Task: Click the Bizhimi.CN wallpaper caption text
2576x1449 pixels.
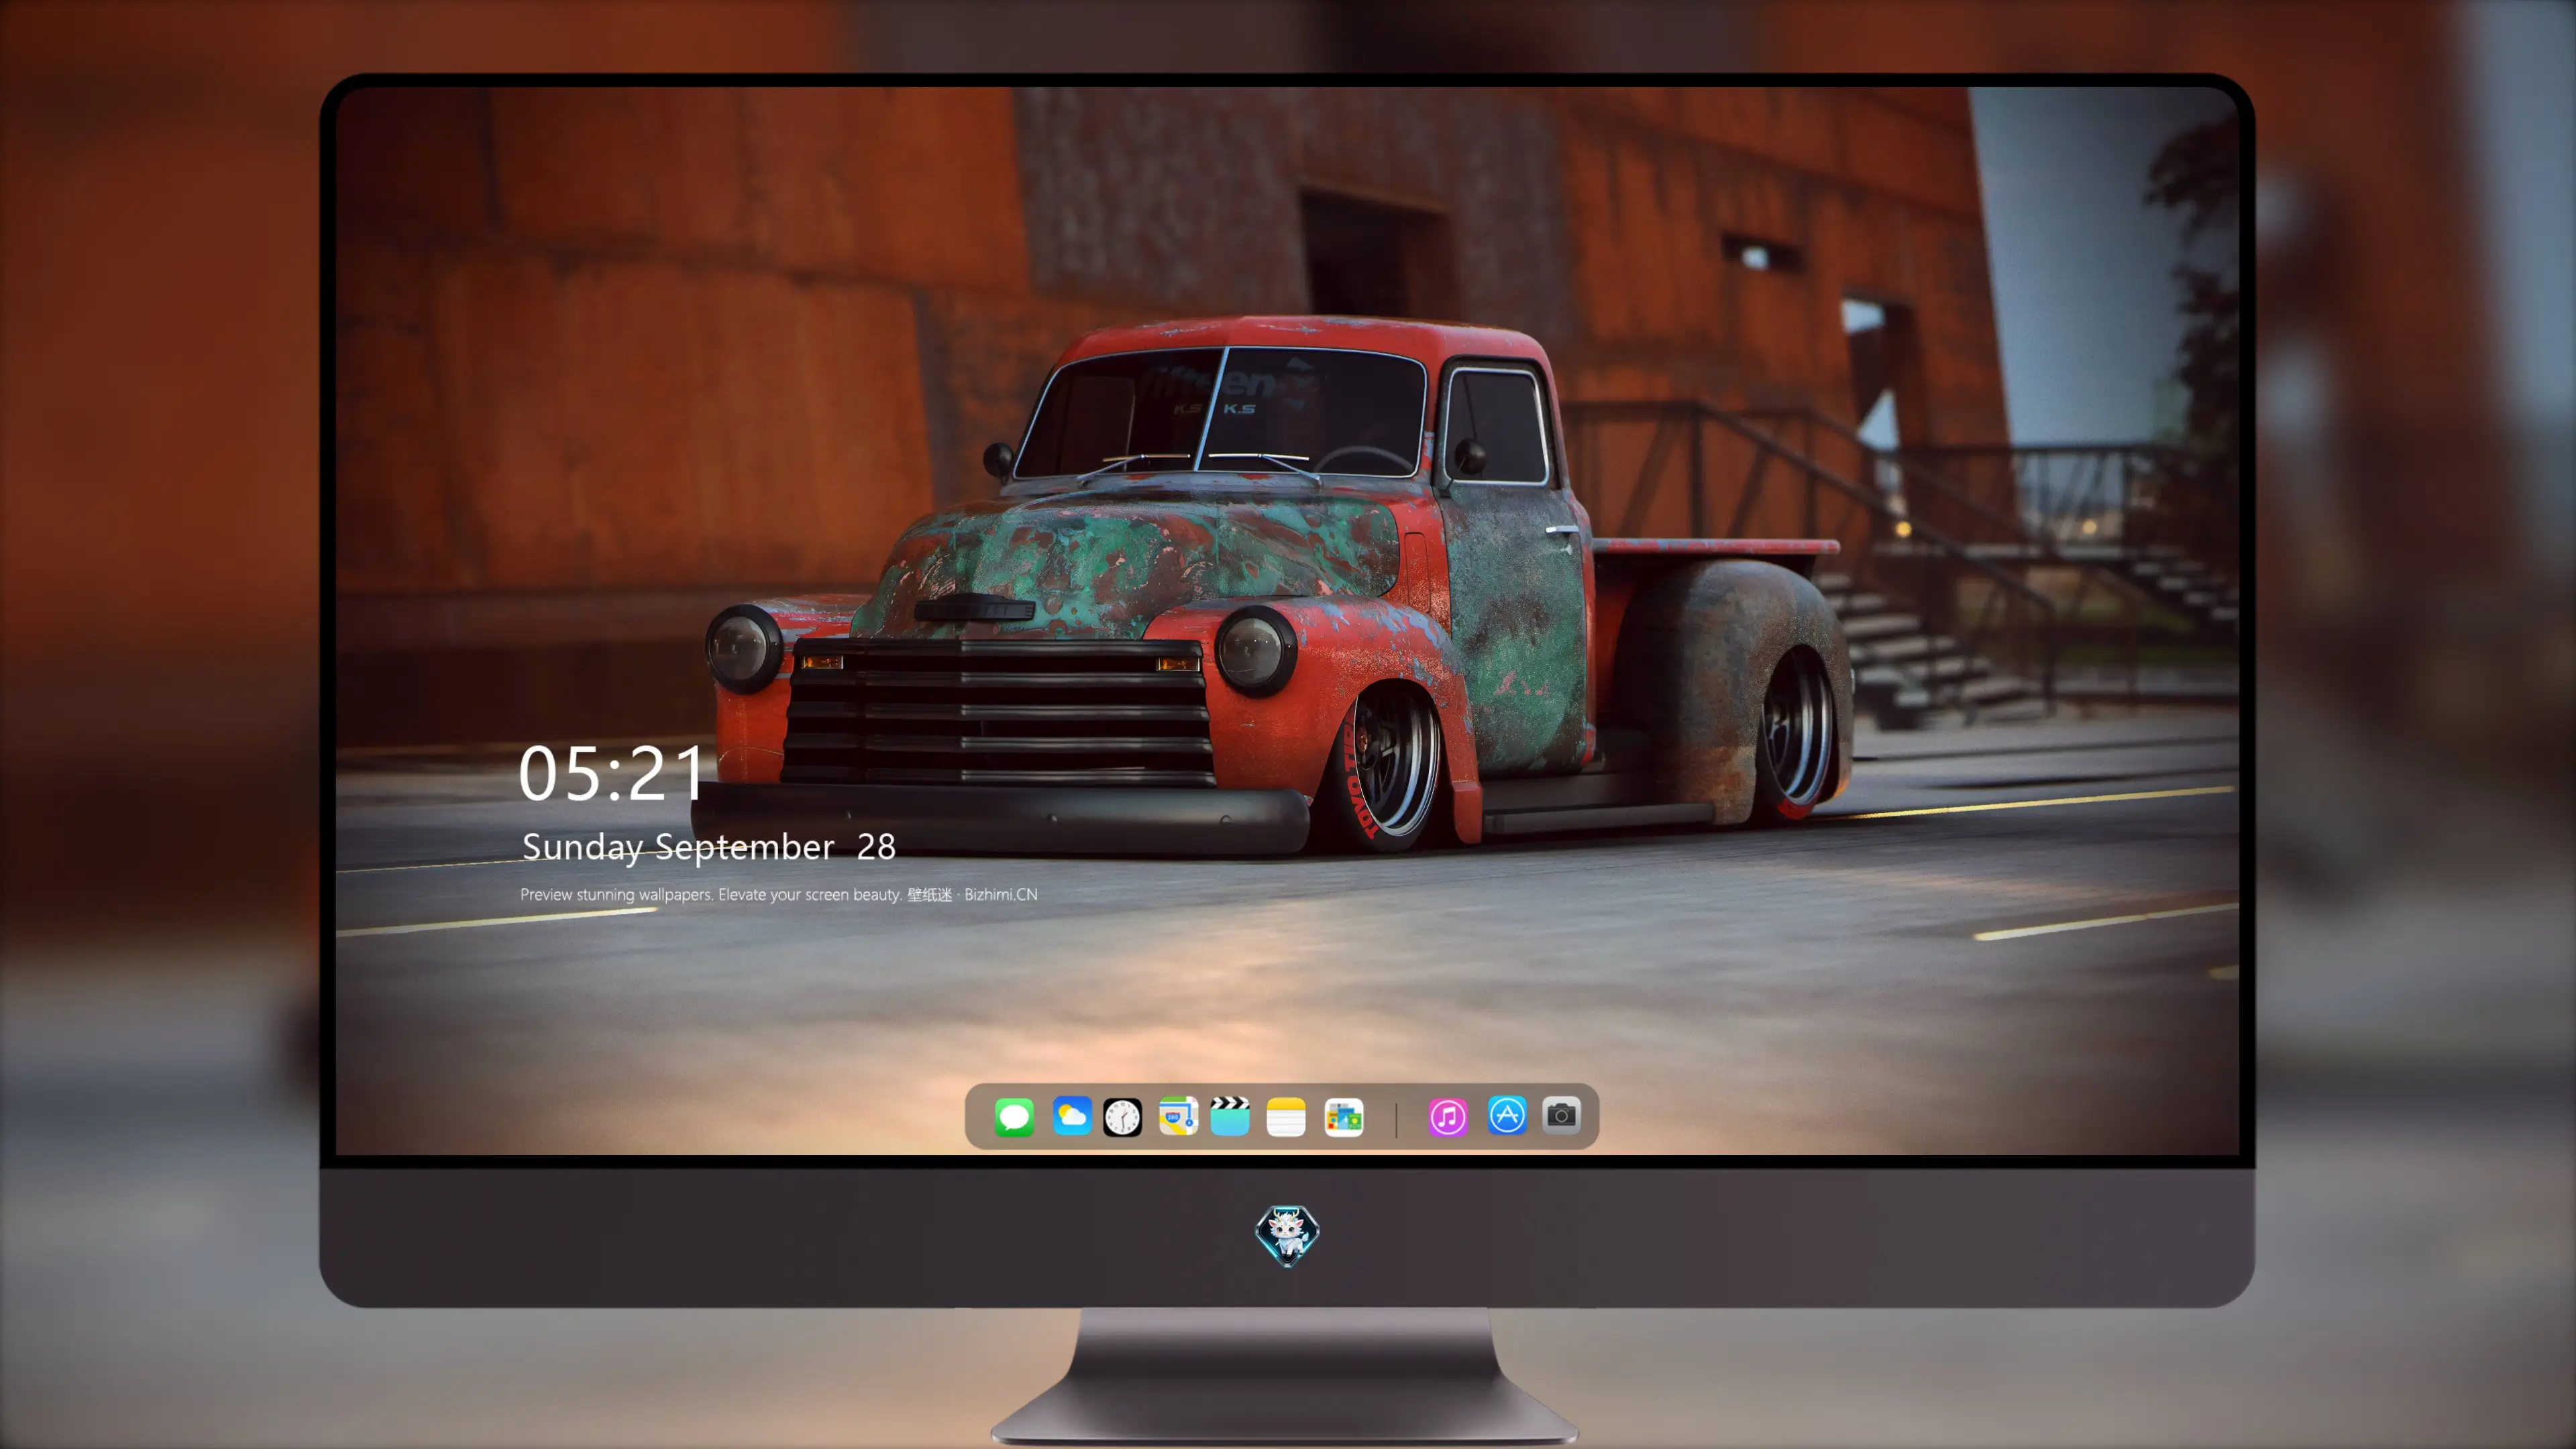Action: (779, 894)
